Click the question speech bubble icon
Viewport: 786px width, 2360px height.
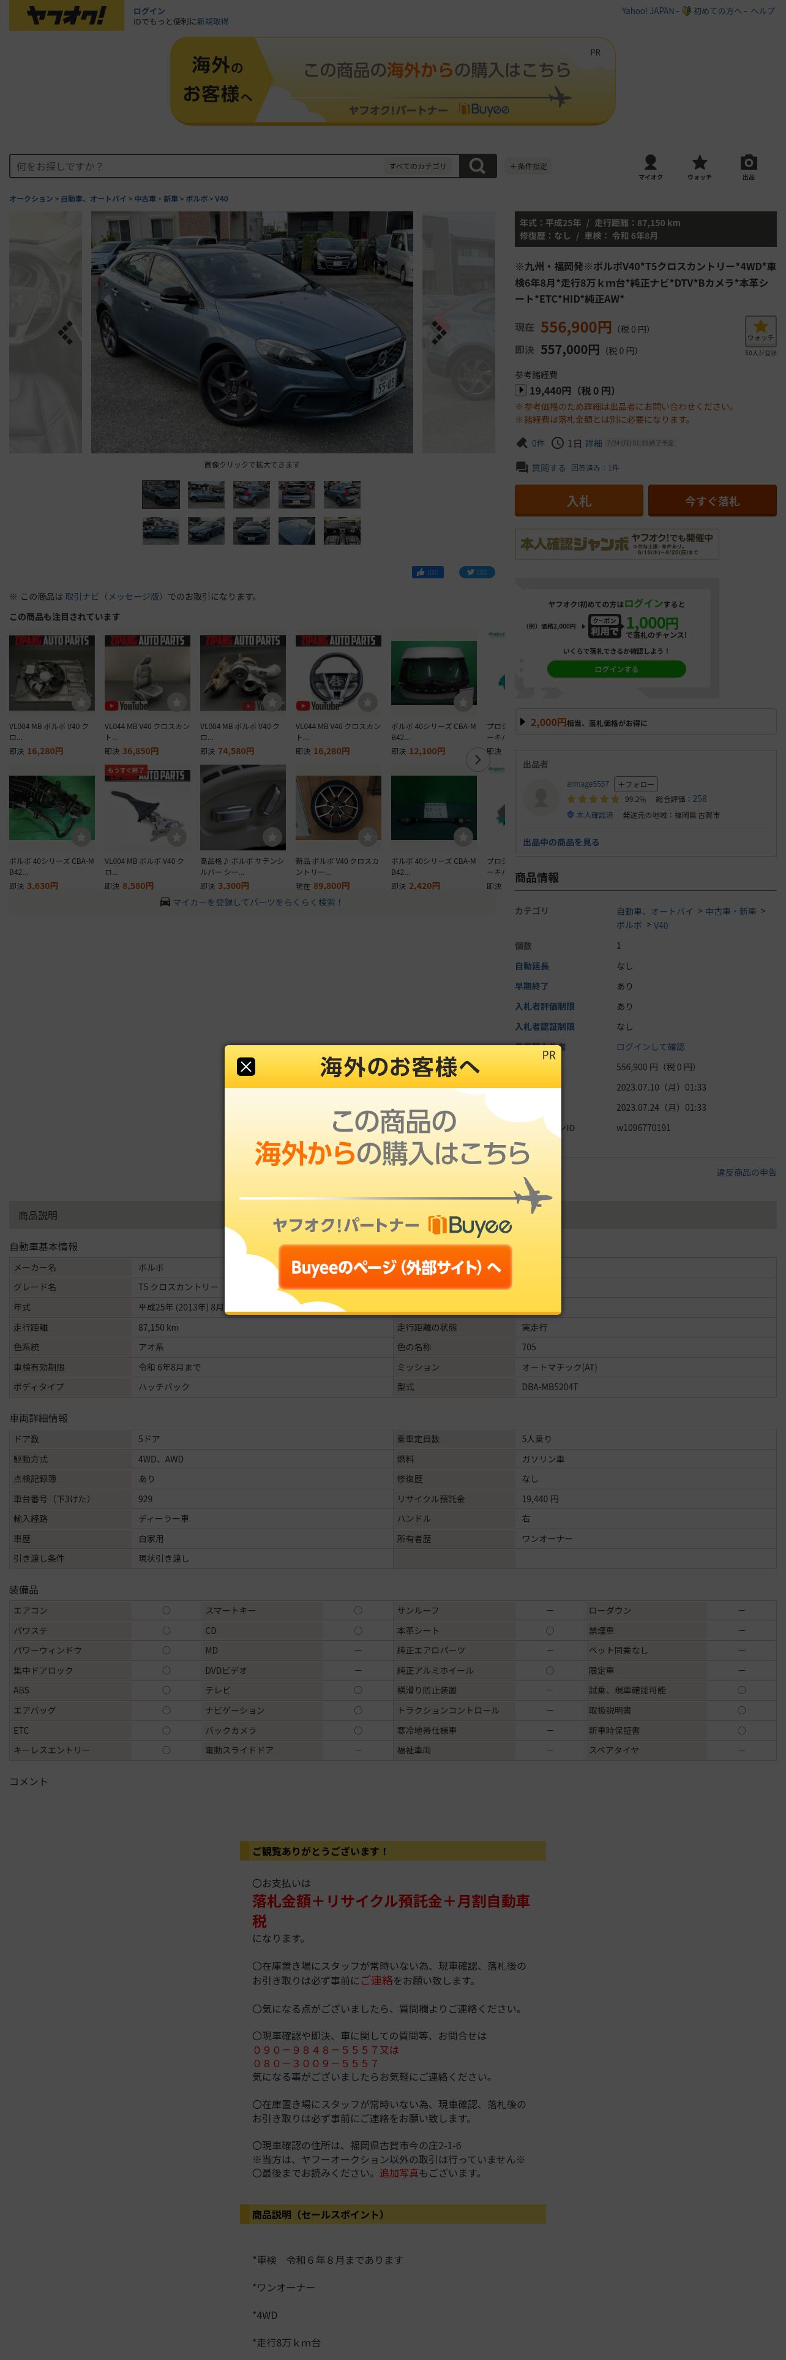pyautogui.click(x=522, y=467)
